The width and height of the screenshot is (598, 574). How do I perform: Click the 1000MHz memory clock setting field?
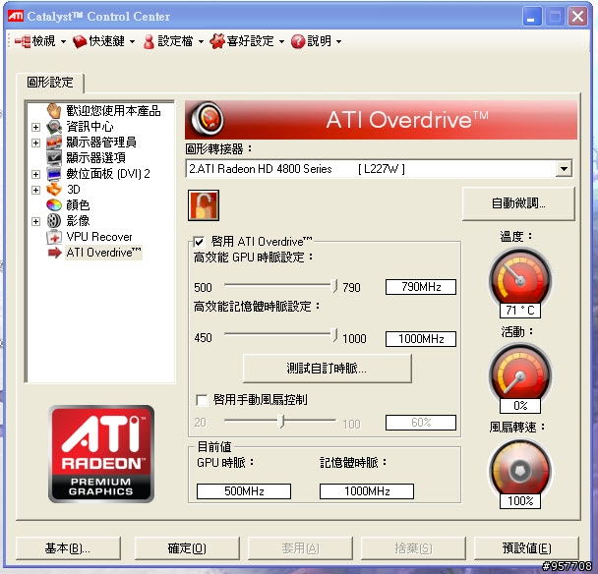[x=421, y=339]
